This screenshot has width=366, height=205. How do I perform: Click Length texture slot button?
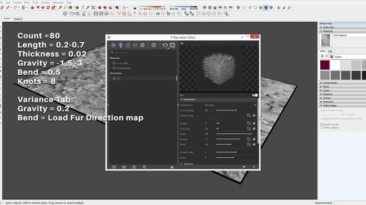point(249,123)
